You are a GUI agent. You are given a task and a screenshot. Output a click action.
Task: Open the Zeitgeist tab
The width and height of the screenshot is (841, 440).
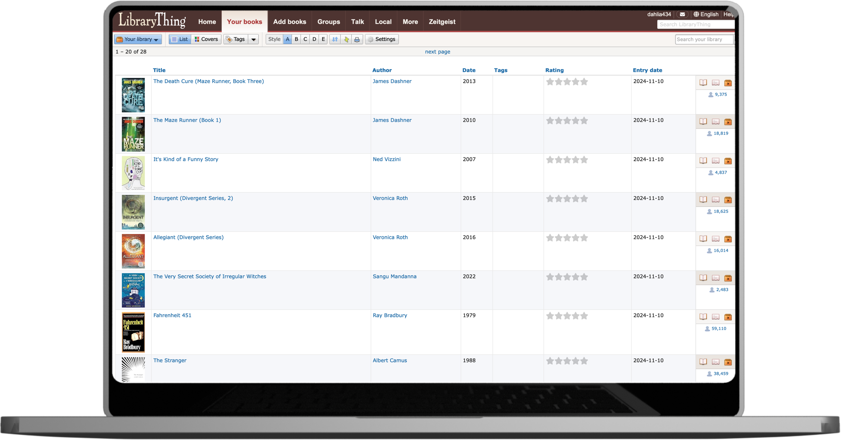tap(442, 22)
